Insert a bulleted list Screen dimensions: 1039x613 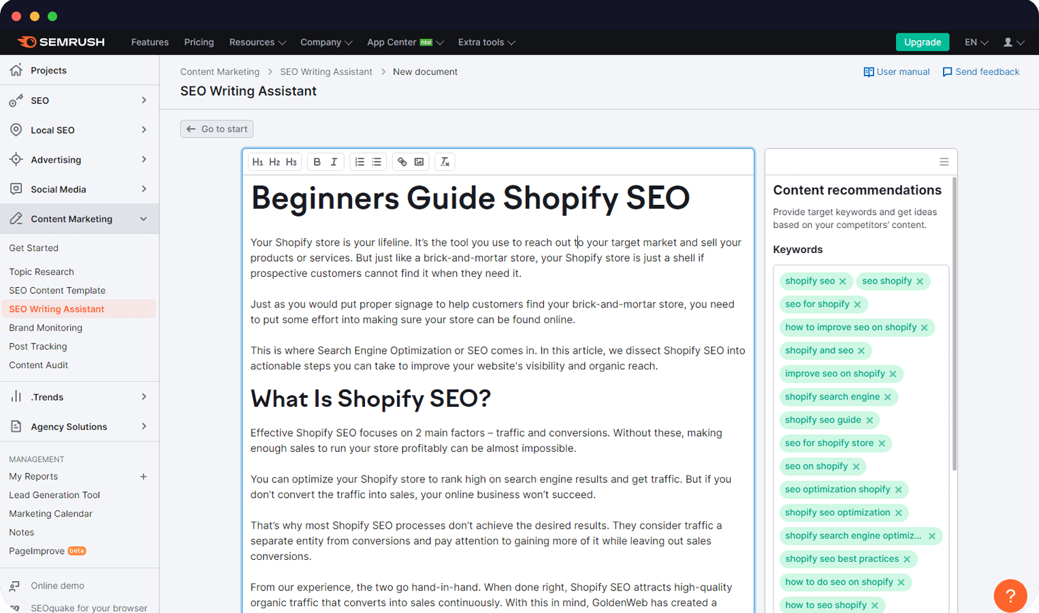377,162
